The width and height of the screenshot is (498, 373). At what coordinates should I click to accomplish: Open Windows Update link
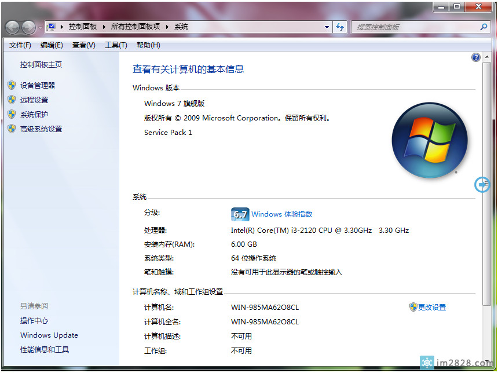point(49,335)
